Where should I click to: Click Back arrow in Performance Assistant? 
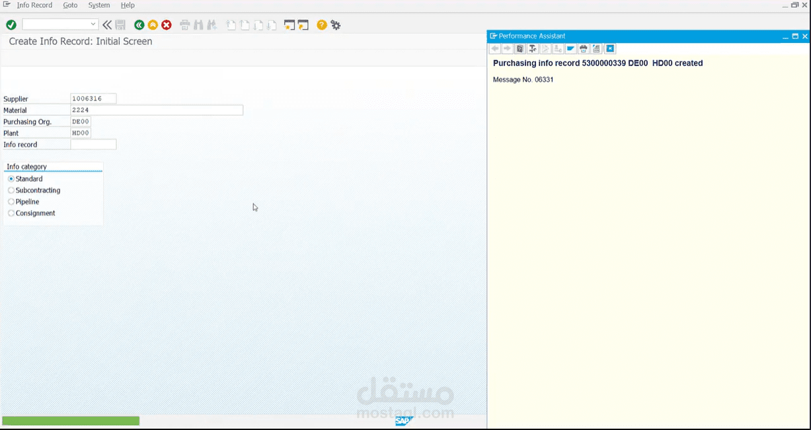[x=494, y=49]
